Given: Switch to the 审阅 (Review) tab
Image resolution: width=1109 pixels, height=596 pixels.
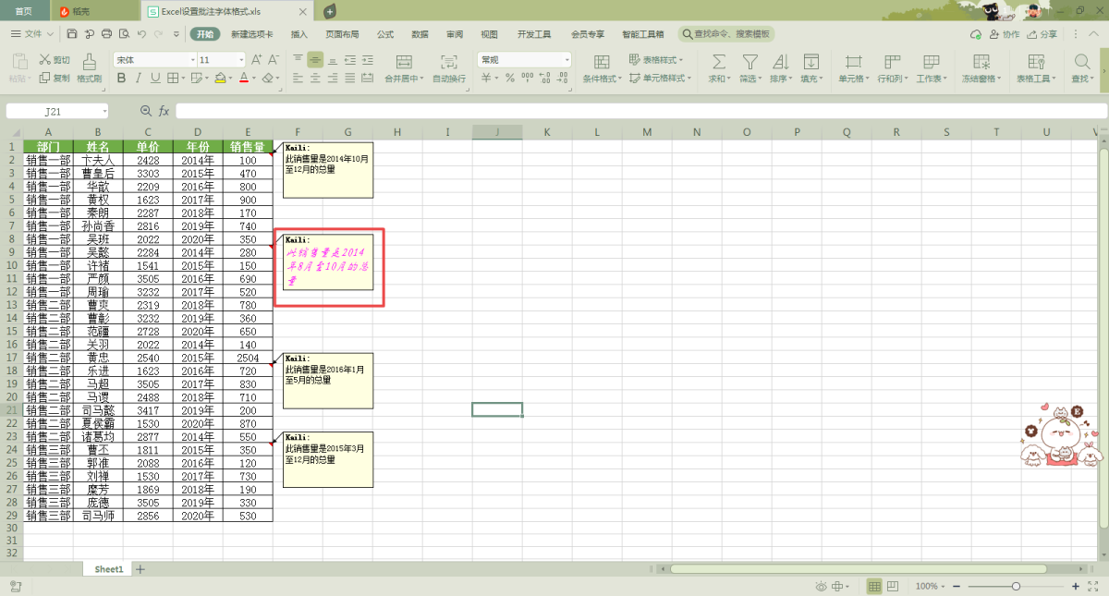Looking at the screenshot, I should [x=455, y=34].
